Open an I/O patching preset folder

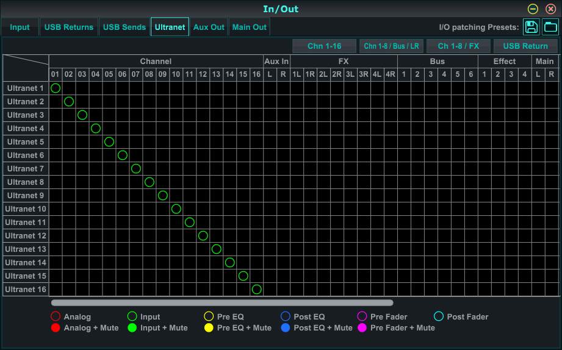pos(550,27)
